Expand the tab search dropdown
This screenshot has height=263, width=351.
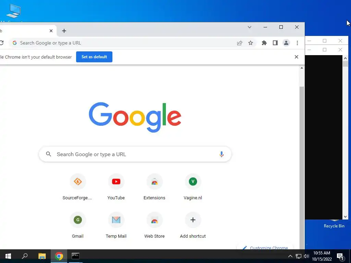[x=250, y=27]
